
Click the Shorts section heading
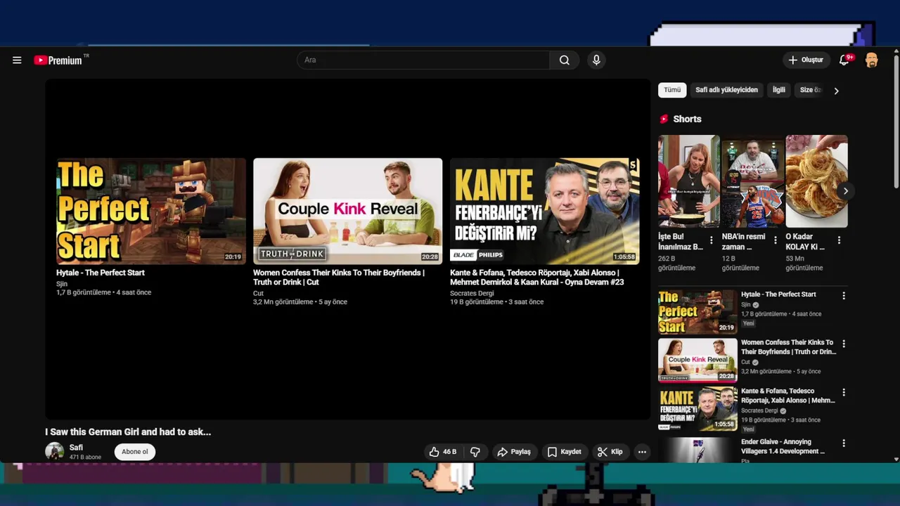coord(687,119)
